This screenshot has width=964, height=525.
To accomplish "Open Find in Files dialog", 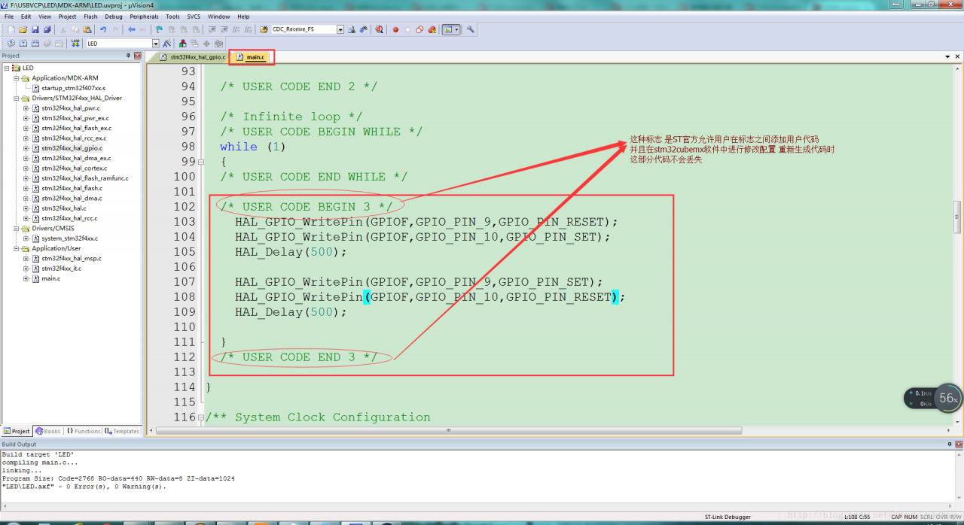I will (264, 29).
